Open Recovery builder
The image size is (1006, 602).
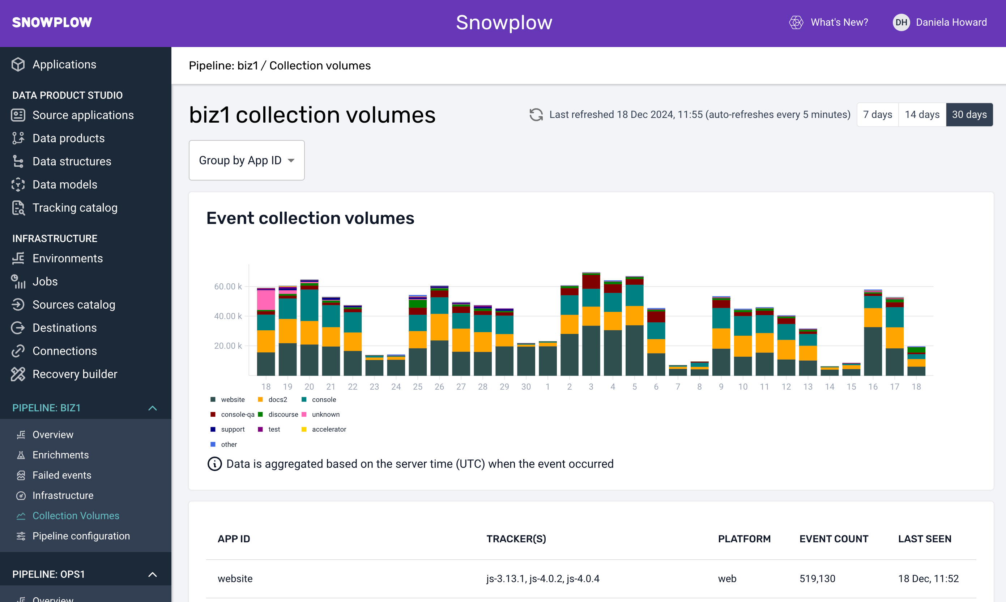(x=75, y=374)
